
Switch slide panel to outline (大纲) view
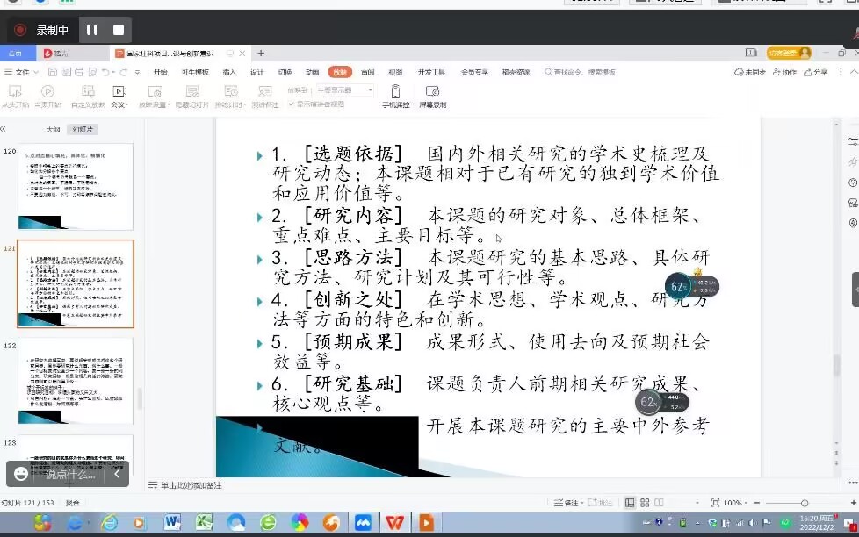[54, 130]
